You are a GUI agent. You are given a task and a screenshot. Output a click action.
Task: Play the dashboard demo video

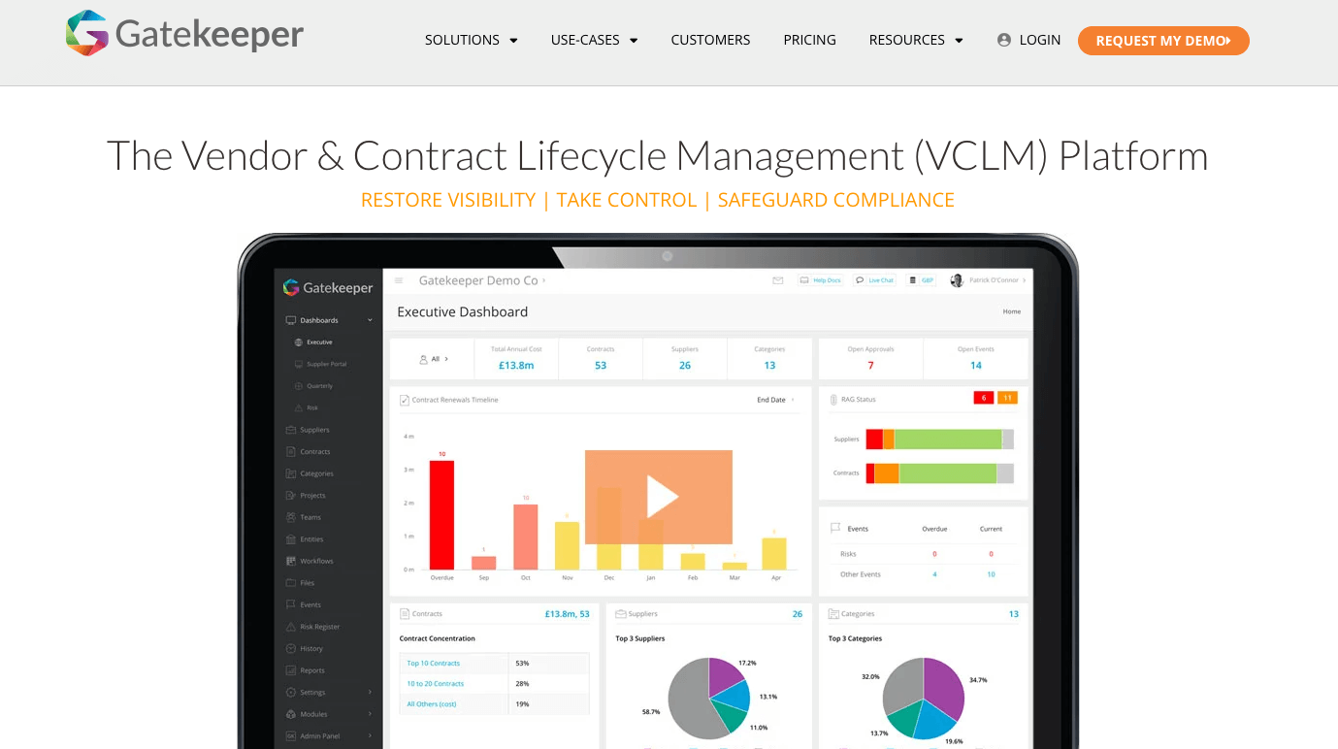659,497
